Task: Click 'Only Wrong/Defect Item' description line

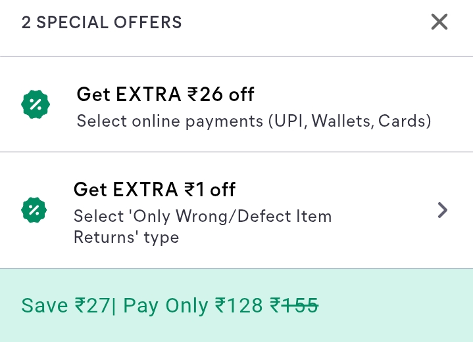Action: 203,216
